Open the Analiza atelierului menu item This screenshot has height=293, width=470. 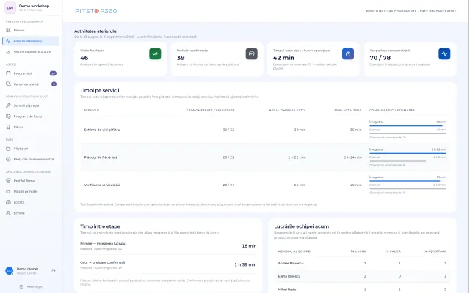[x=31, y=41]
